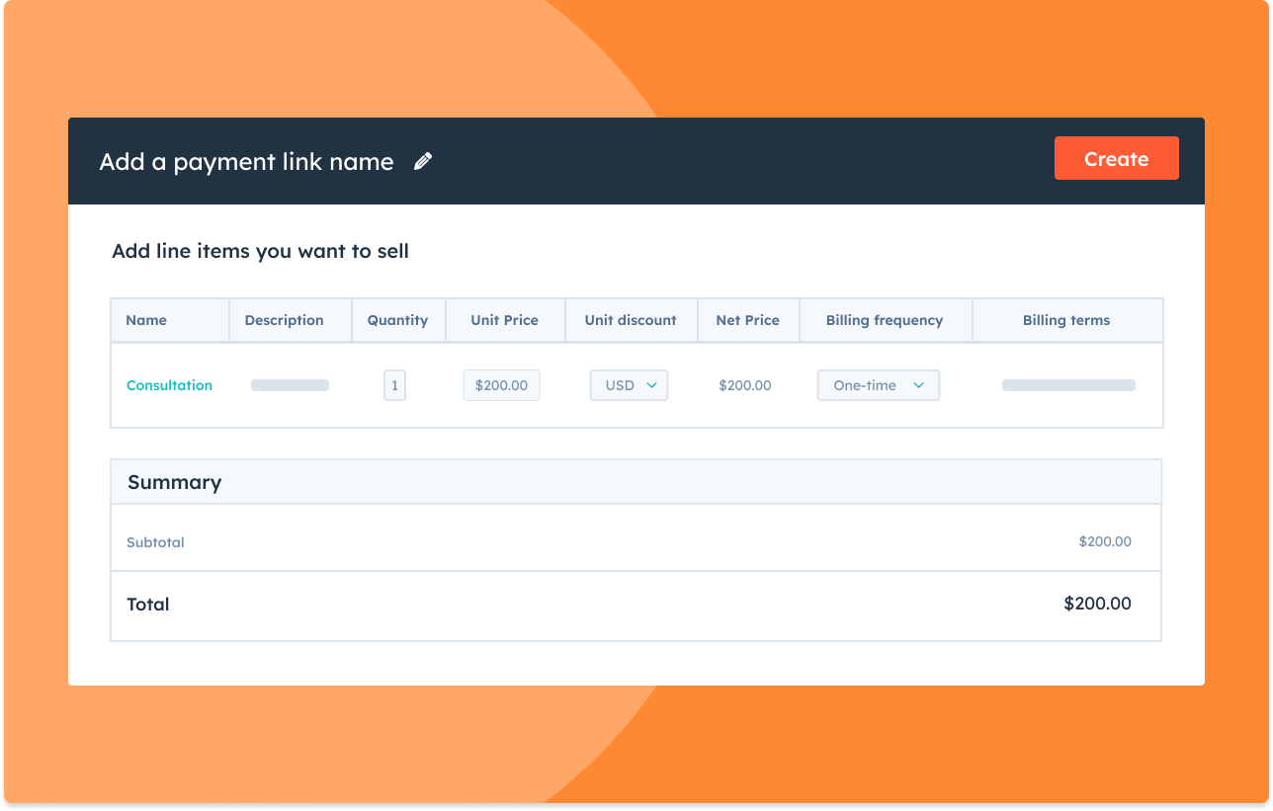Click the Consultation description placeholder bar
The image size is (1273, 811).
290,385
